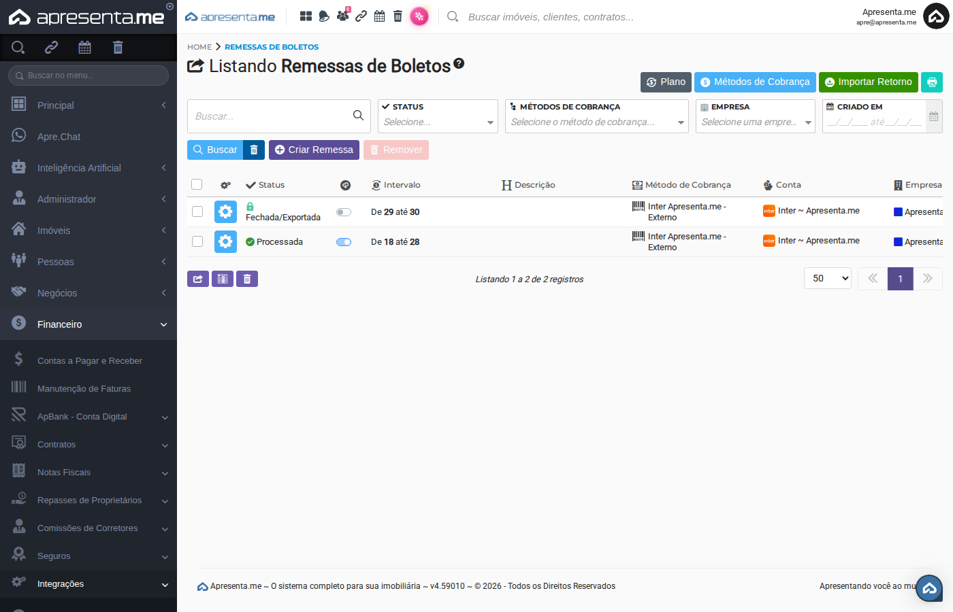Open the sidebar calendar icon
953x612 pixels.
pos(84,47)
